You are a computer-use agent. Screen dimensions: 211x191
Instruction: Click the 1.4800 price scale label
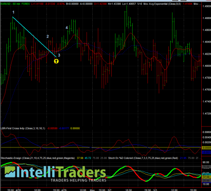pos(207,66)
